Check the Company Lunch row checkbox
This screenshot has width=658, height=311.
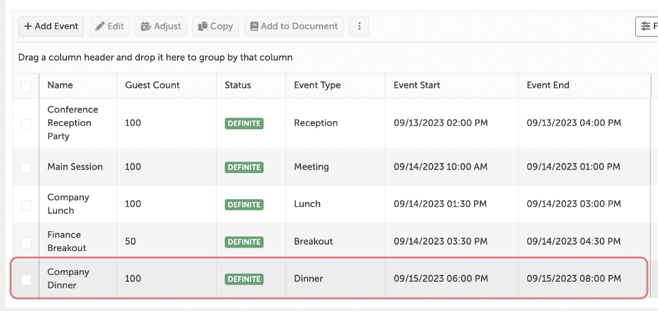(26, 205)
